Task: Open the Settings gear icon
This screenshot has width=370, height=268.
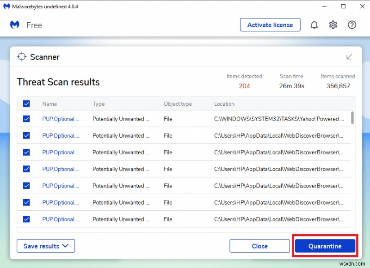Action: coord(333,25)
